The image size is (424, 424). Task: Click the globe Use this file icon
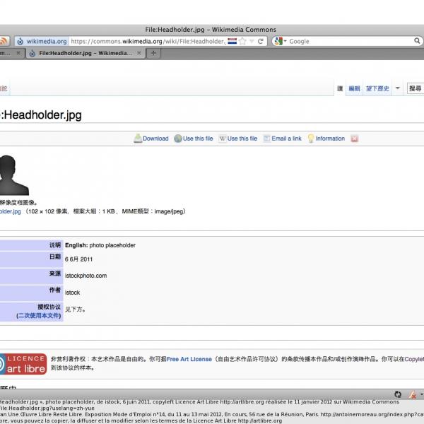177,139
